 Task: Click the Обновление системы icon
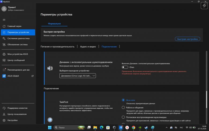point(4,45)
